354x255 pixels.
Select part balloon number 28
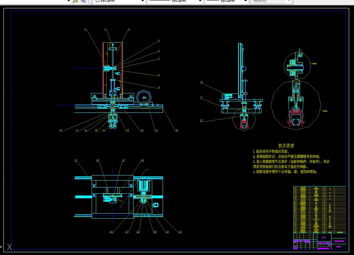(x=111, y=232)
